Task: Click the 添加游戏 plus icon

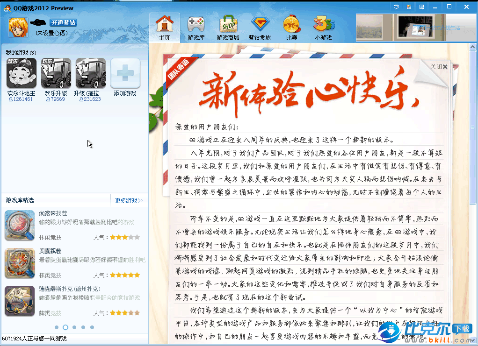Action: pyautogui.click(x=125, y=73)
